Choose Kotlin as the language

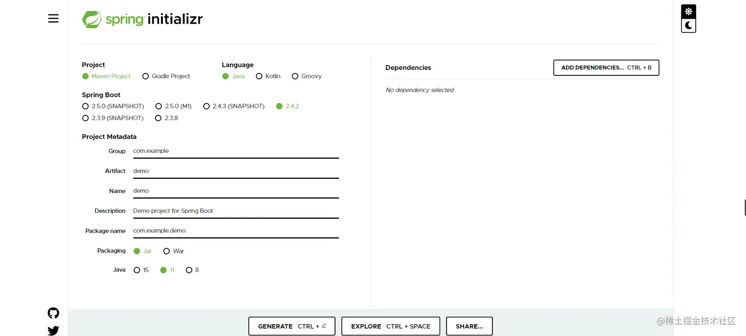(268, 76)
